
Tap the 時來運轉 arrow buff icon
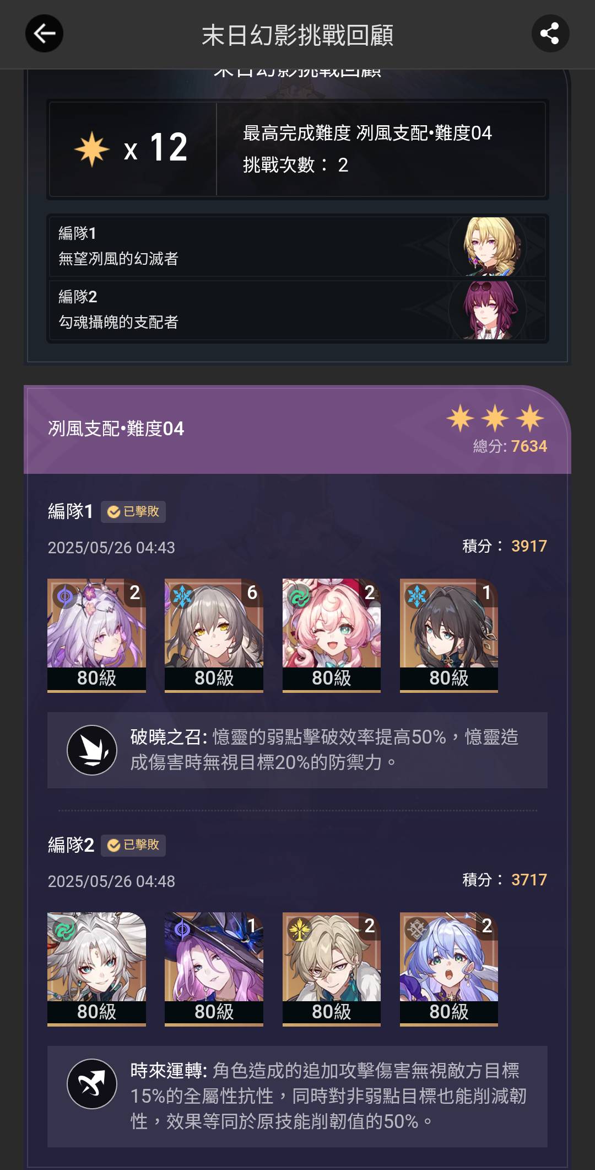(x=92, y=1084)
